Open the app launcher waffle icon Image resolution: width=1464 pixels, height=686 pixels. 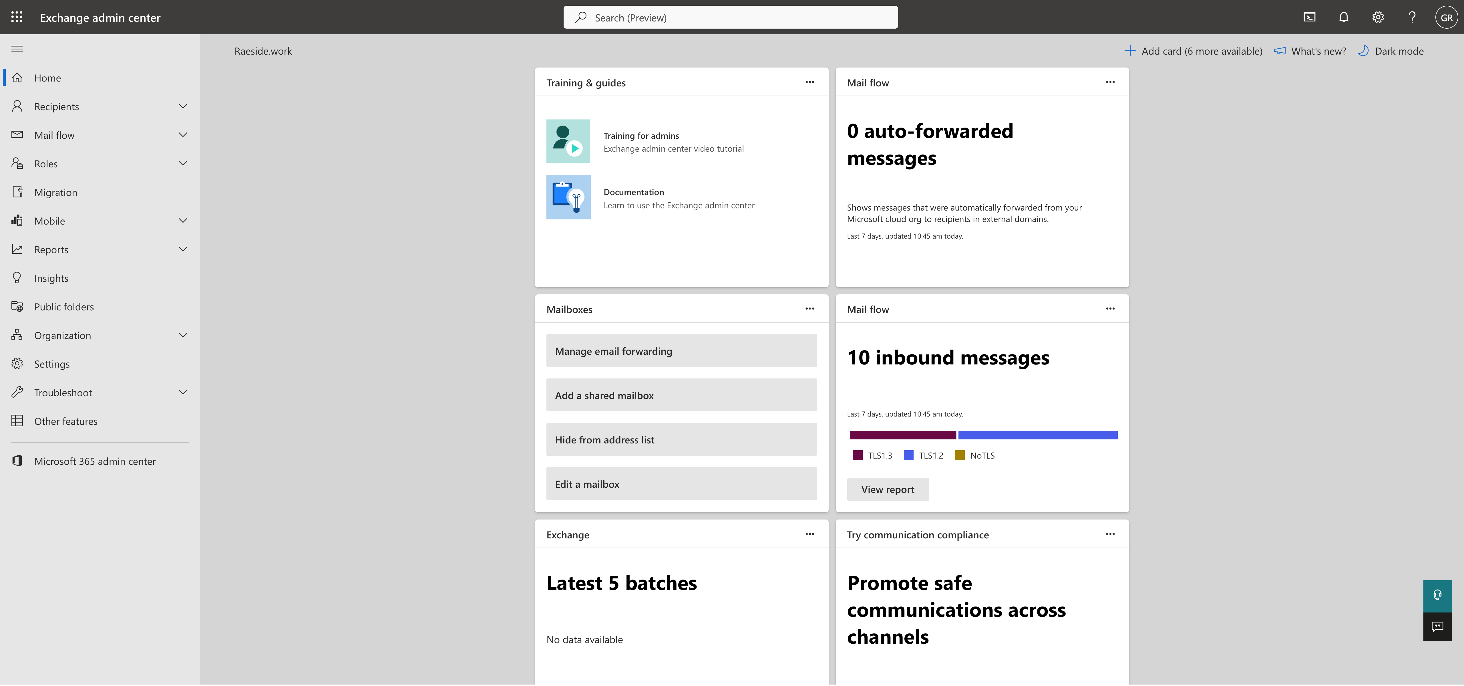coord(17,17)
